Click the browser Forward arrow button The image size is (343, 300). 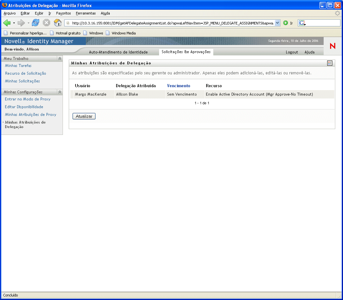(x=21, y=23)
